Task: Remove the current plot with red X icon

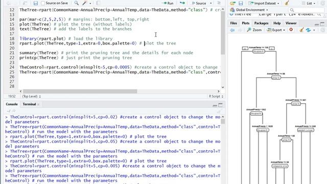Action: [x=291, y=30]
